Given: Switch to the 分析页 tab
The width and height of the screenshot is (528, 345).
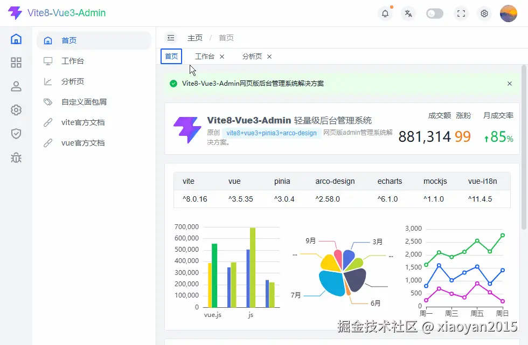Looking at the screenshot, I should coord(252,56).
